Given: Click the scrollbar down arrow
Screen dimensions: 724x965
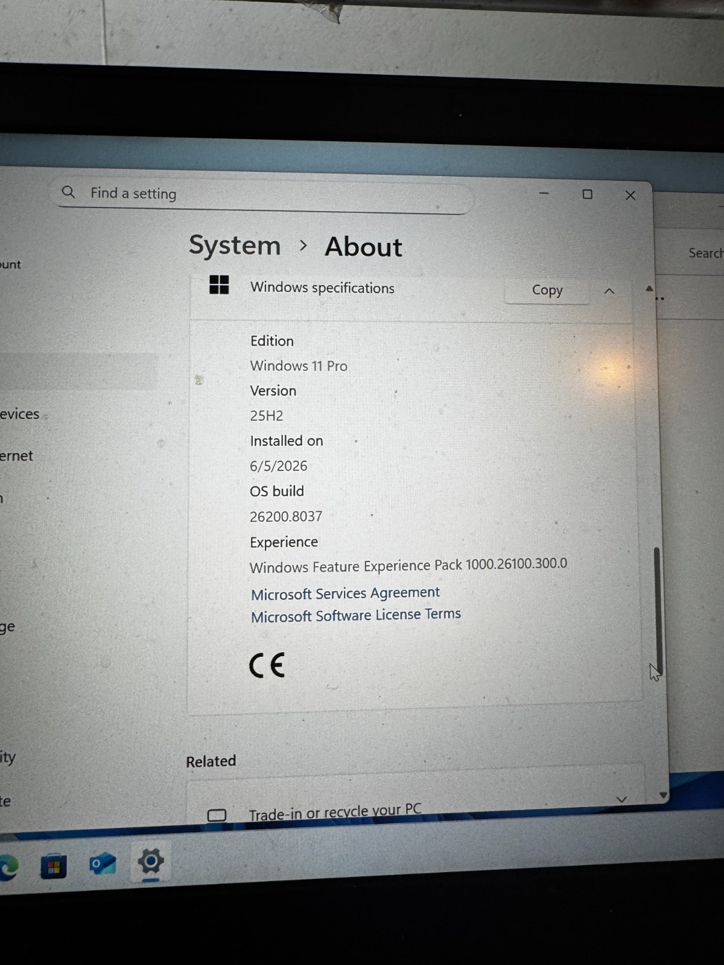Looking at the screenshot, I should coord(663,796).
